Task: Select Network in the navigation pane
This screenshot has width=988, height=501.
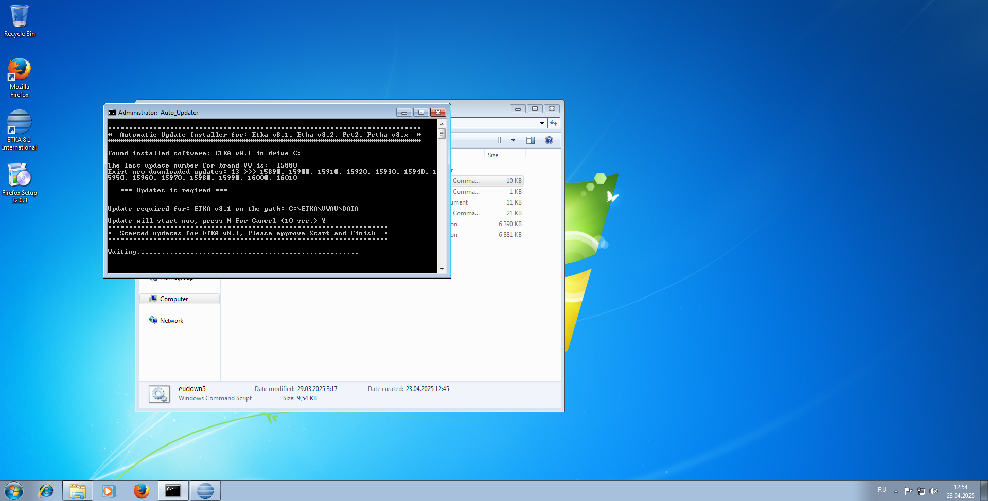Action: tap(171, 321)
